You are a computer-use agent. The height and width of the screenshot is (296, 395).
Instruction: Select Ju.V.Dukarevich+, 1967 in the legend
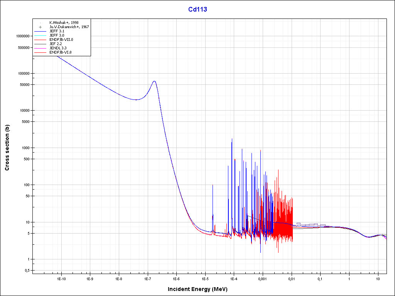69,27
